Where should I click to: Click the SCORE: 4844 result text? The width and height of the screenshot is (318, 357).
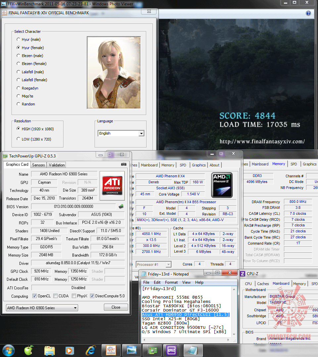[x=247, y=116]
